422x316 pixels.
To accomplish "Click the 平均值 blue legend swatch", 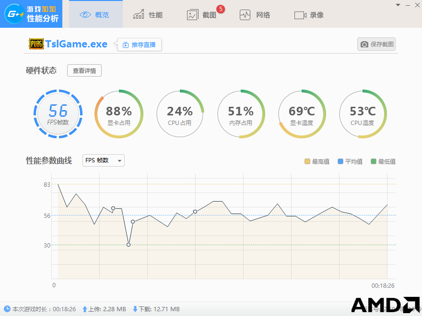I will click(340, 161).
